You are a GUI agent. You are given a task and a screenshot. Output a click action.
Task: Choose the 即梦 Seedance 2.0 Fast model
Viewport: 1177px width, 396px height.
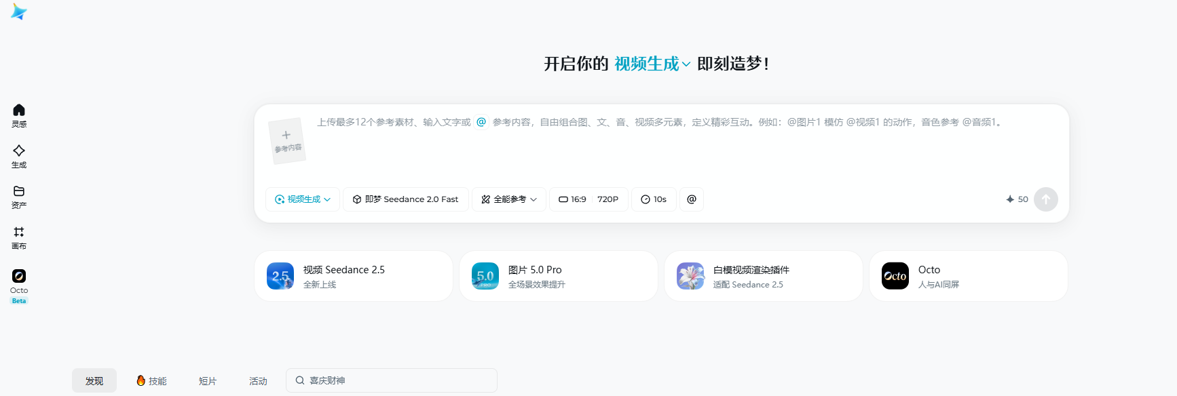(406, 199)
